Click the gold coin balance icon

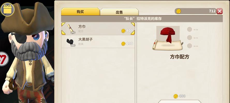coord(178,11)
